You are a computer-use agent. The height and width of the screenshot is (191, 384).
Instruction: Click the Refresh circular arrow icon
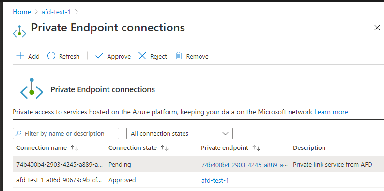point(51,56)
